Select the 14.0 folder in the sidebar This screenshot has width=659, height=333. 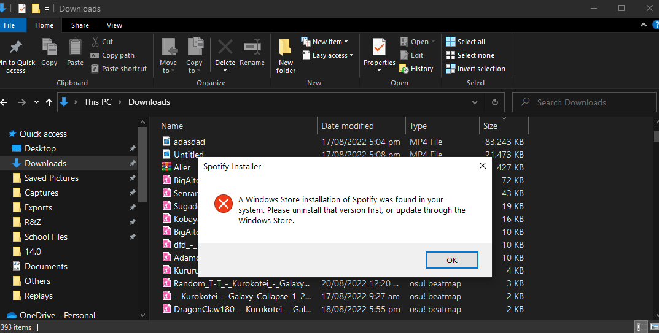click(33, 251)
